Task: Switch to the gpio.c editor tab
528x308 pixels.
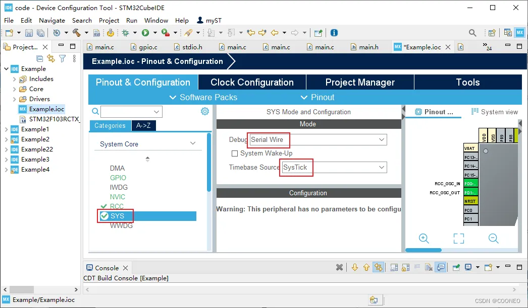Action: (144, 47)
